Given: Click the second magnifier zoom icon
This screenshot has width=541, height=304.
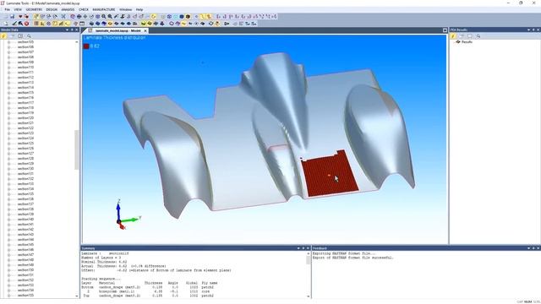Looking at the screenshot, I should pos(110,17).
